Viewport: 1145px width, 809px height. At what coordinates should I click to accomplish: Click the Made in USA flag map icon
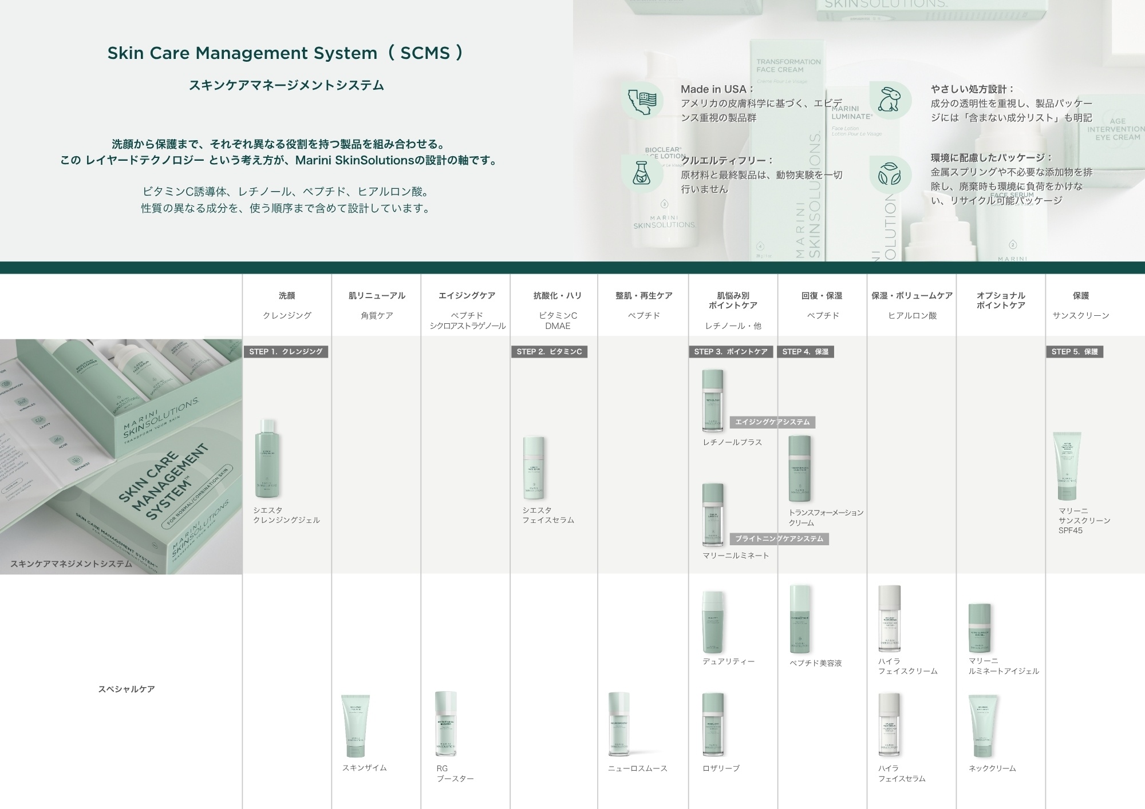(x=642, y=101)
